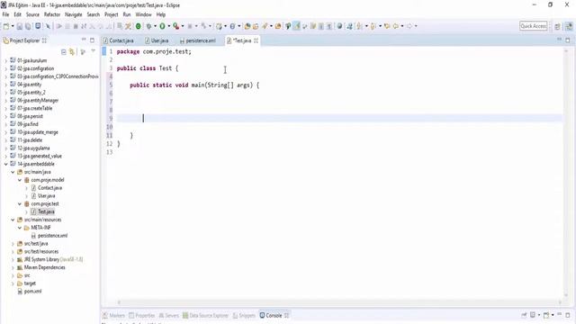Open the Window menu
The height and width of the screenshot is (324, 576).
[x=143, y=14]
